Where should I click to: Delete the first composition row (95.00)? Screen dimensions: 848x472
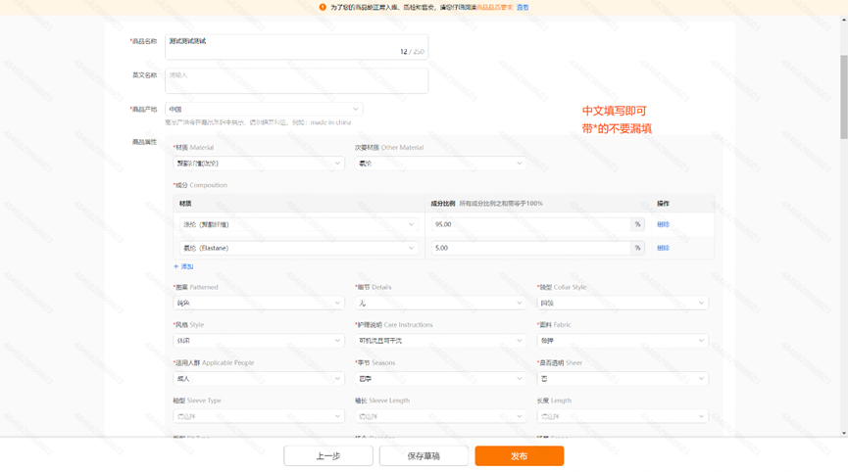coord(663,224)
